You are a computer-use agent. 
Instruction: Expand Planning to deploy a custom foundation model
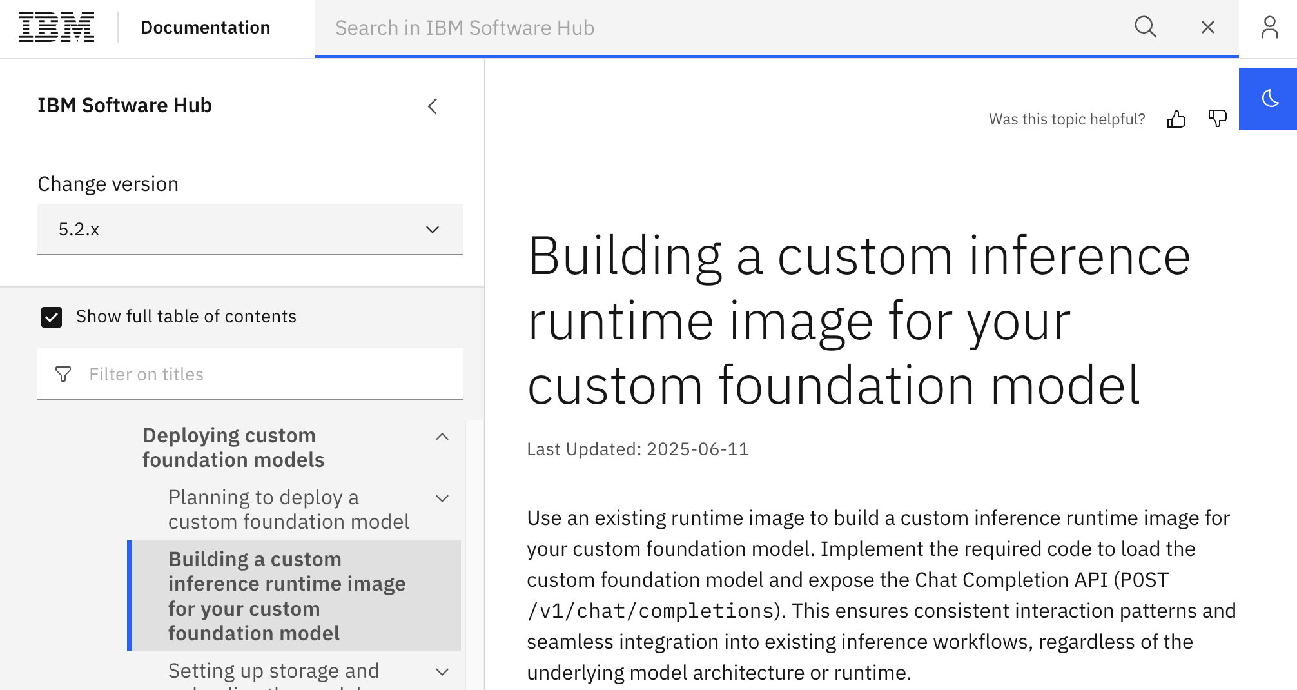(442, 498)
